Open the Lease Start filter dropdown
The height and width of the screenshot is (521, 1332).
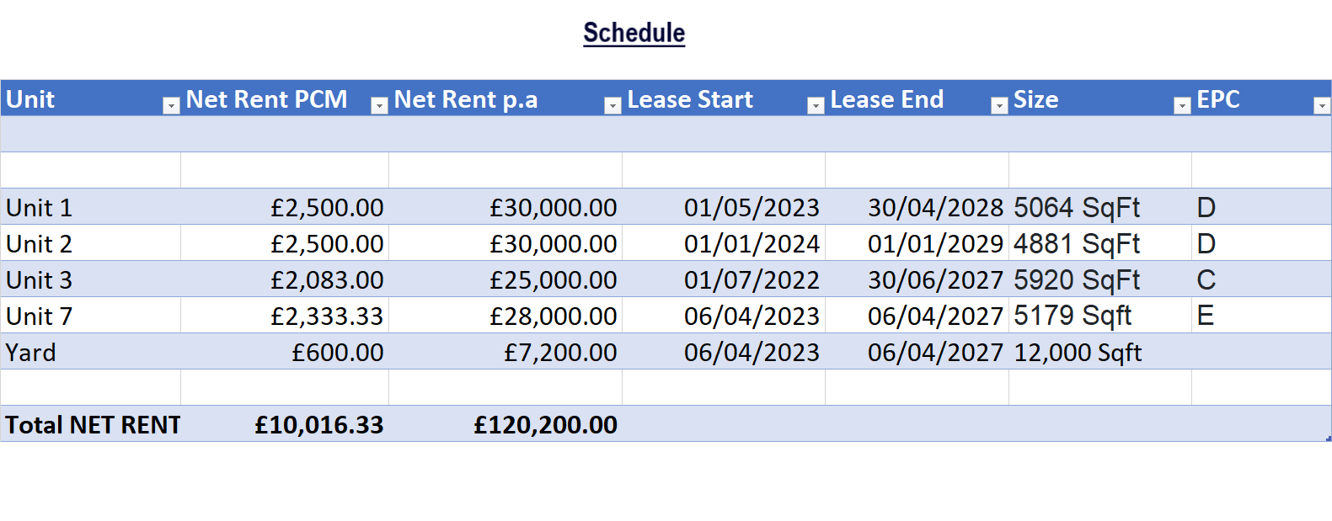815,105
